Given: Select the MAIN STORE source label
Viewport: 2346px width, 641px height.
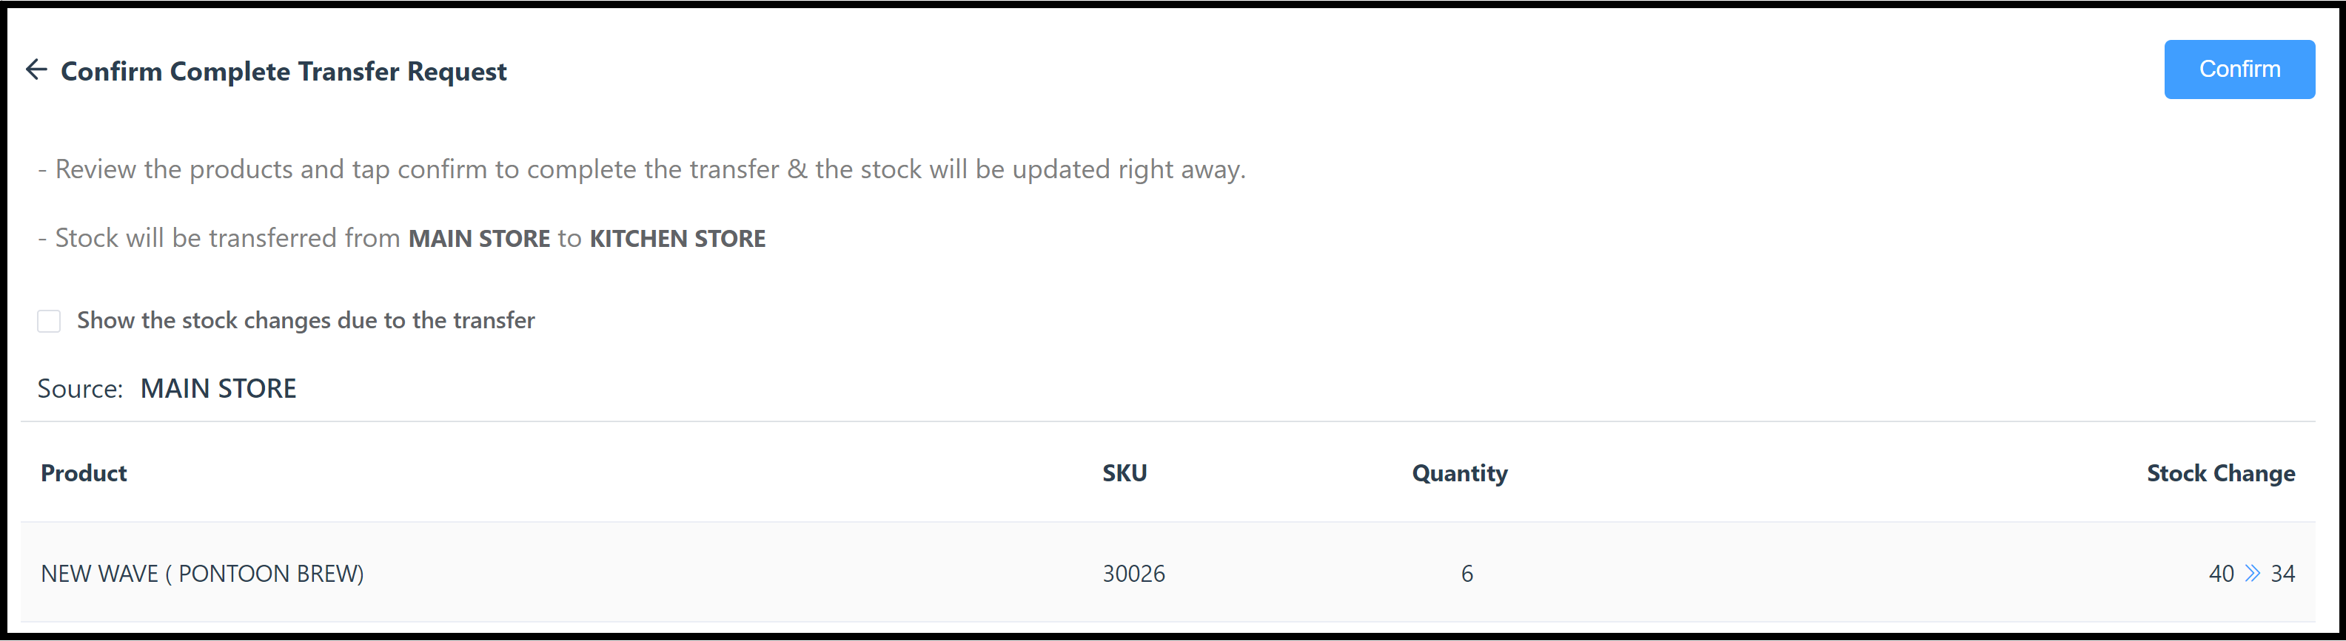Looking at the screenshot, I should click(x=218, y=388).
